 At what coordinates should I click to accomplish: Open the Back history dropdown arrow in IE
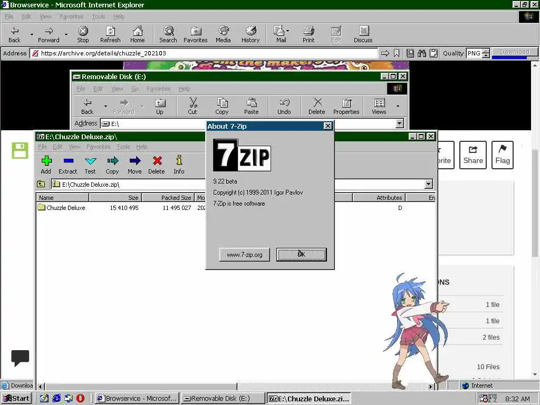tap(32, 34)
